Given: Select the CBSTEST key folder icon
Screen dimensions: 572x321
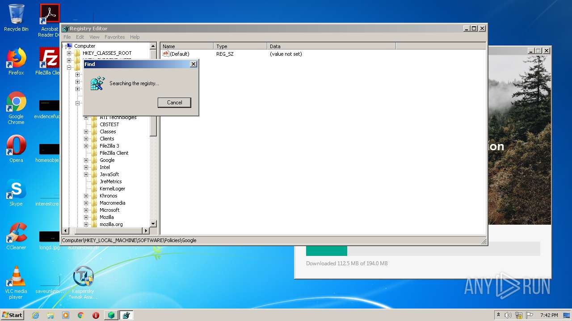Looking at the screenshot, I should click(x=94, y=124).
